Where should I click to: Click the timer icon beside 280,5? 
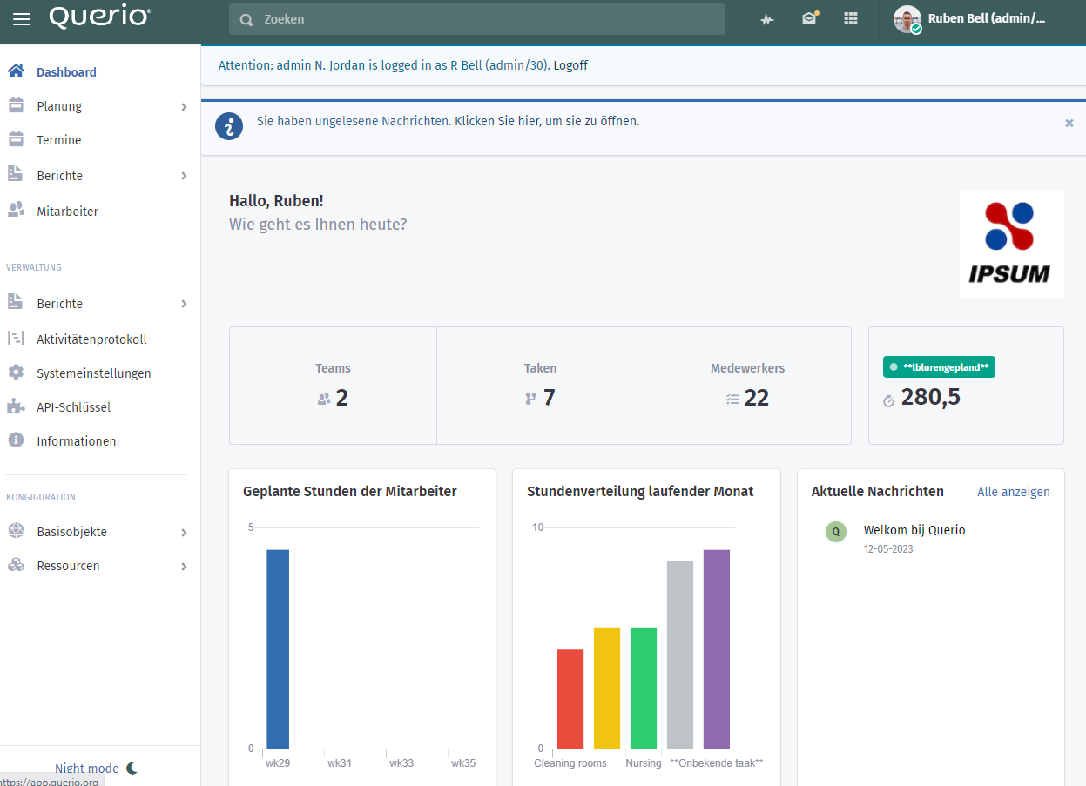tap(889, 400)
